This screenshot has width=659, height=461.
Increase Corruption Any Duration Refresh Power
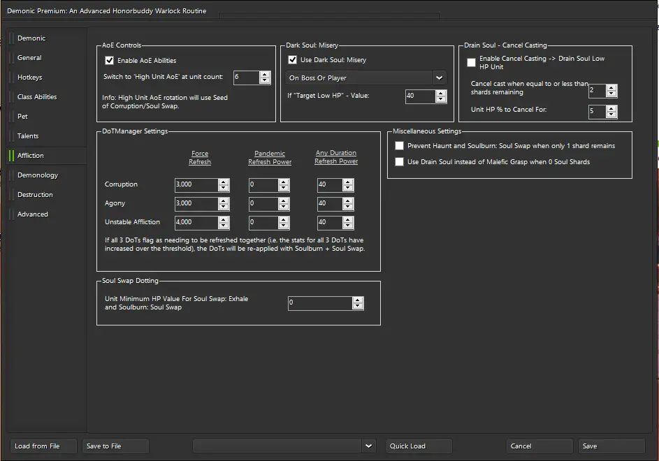[x=347, y=182]
